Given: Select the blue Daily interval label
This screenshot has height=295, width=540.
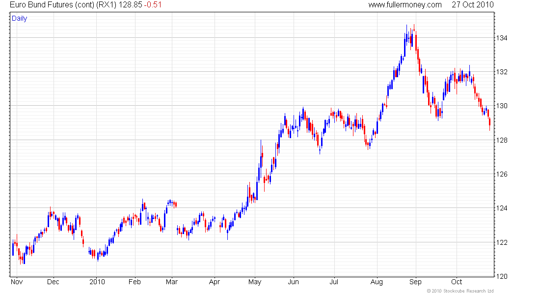Looking at the screenshot, I should 19,19.
